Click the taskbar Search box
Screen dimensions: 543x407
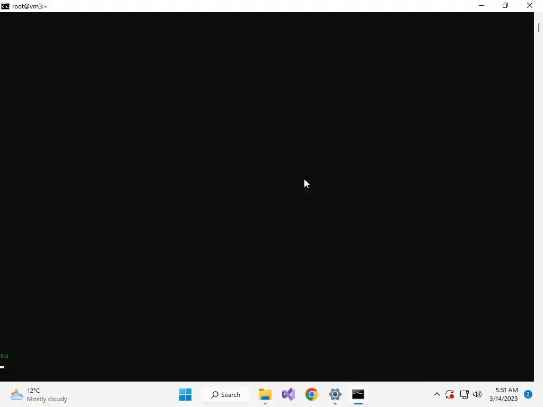[x=226, y=394]
